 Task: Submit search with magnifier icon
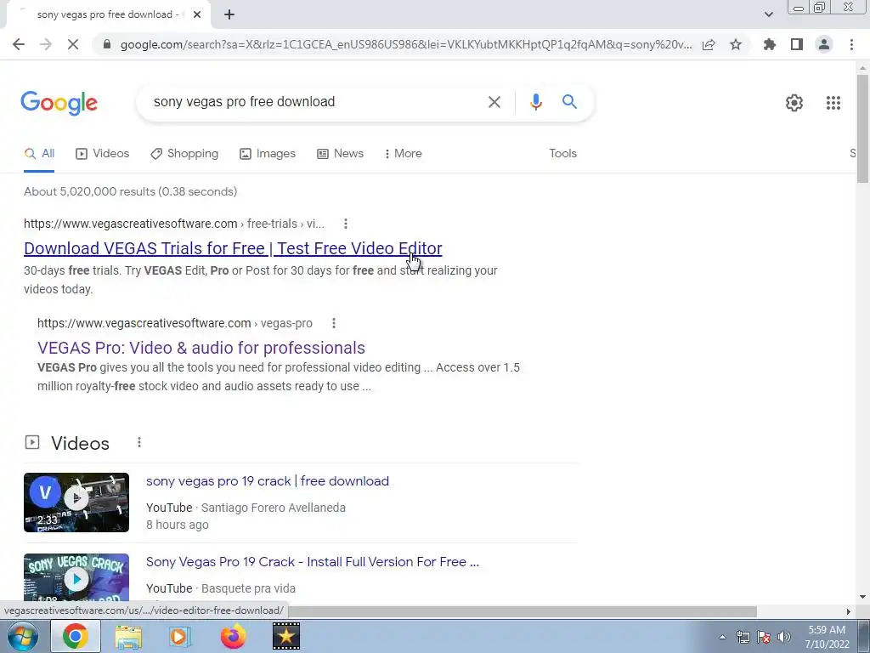point(569,102)
